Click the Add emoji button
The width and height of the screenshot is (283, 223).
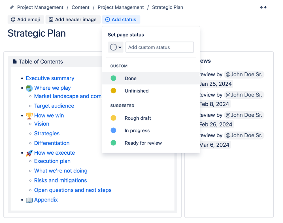tap(25, 20)
